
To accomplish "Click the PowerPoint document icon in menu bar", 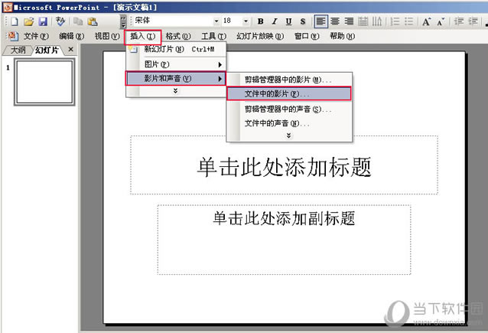I will [13, 36].
